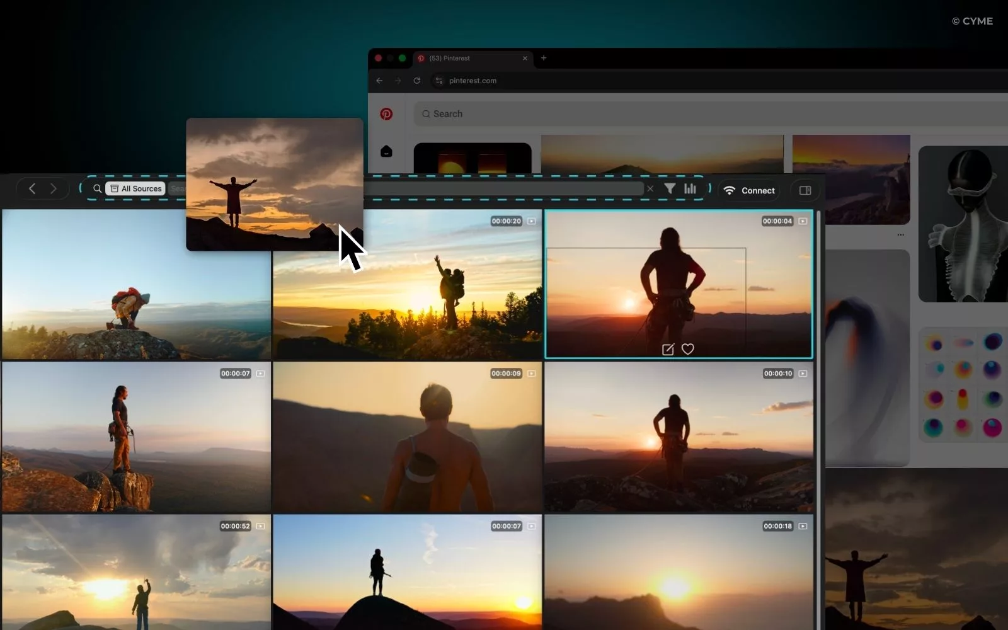The image size is (1008, 630).
Task: Open the search magnifier in the toolbar
Action: click(x=97, y=188)
